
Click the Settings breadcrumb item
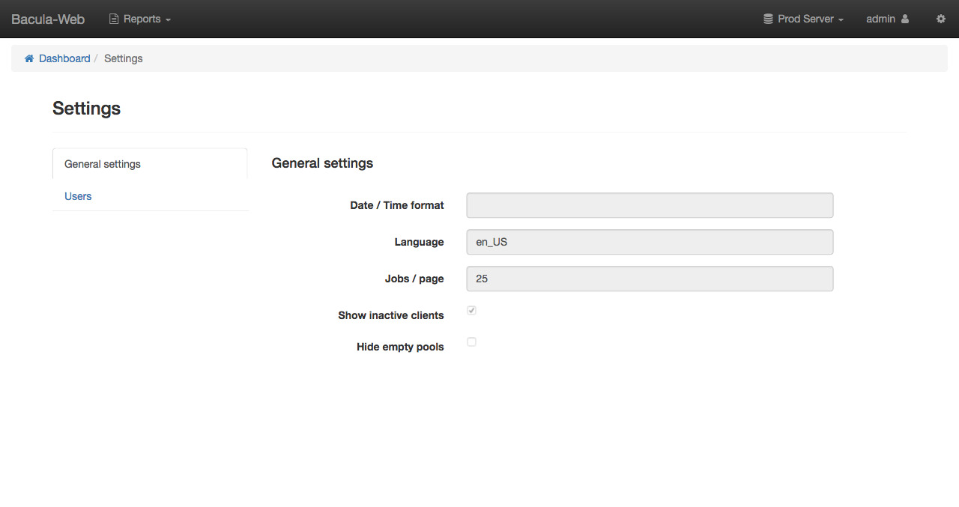click(123, 58)
